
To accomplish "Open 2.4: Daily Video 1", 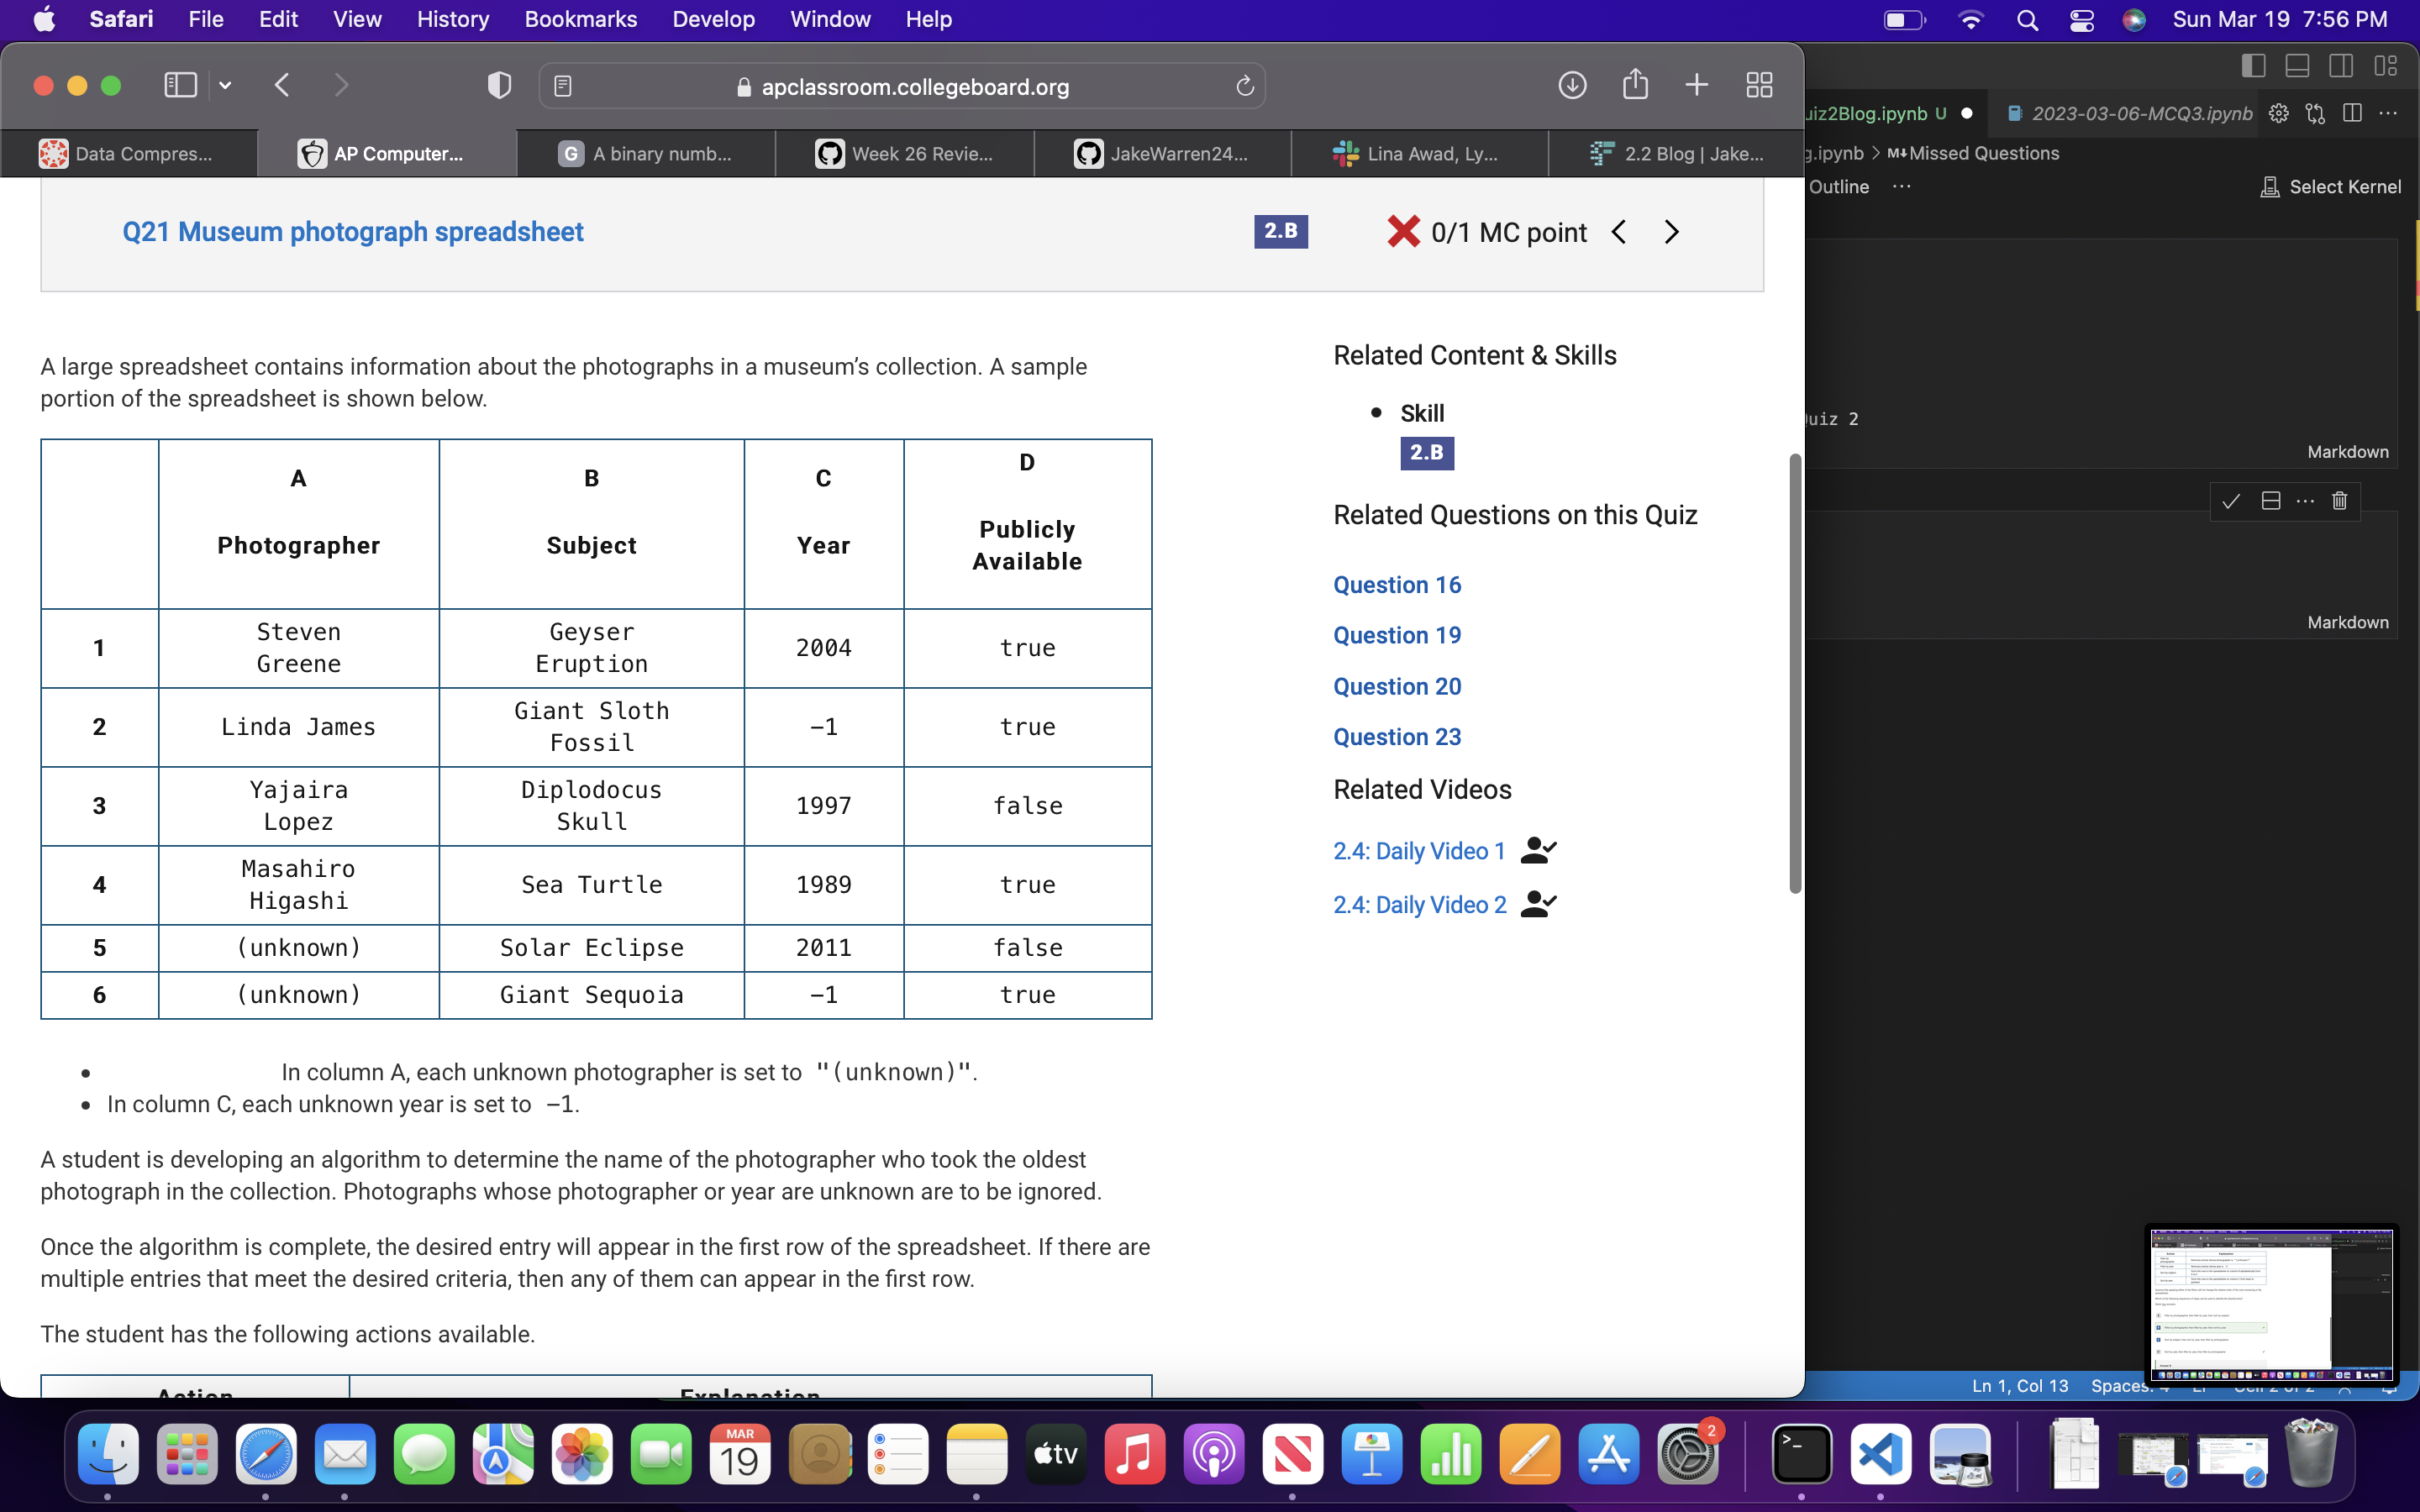I will [x=1419, y=851].
